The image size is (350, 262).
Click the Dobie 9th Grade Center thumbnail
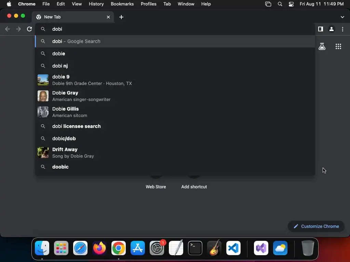pos(43,80)
